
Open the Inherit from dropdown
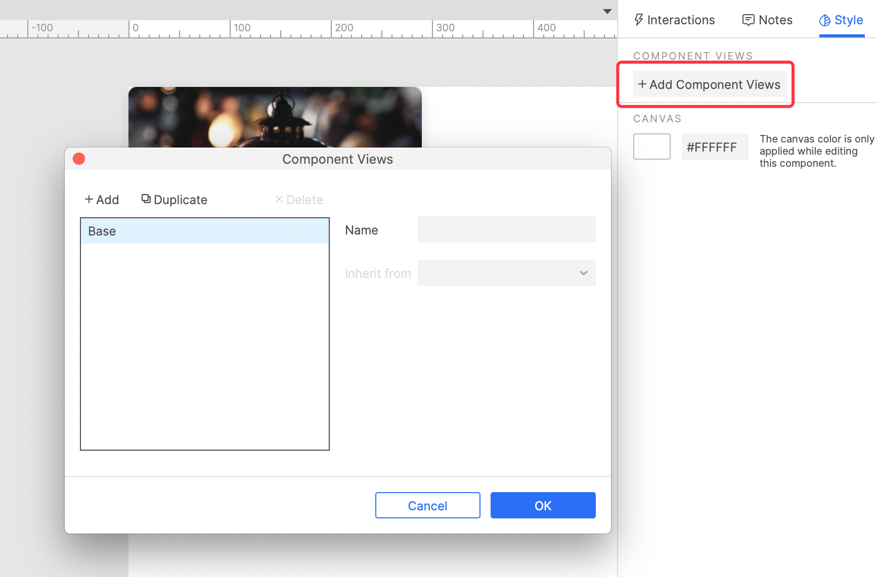click(x=506, y=273)
